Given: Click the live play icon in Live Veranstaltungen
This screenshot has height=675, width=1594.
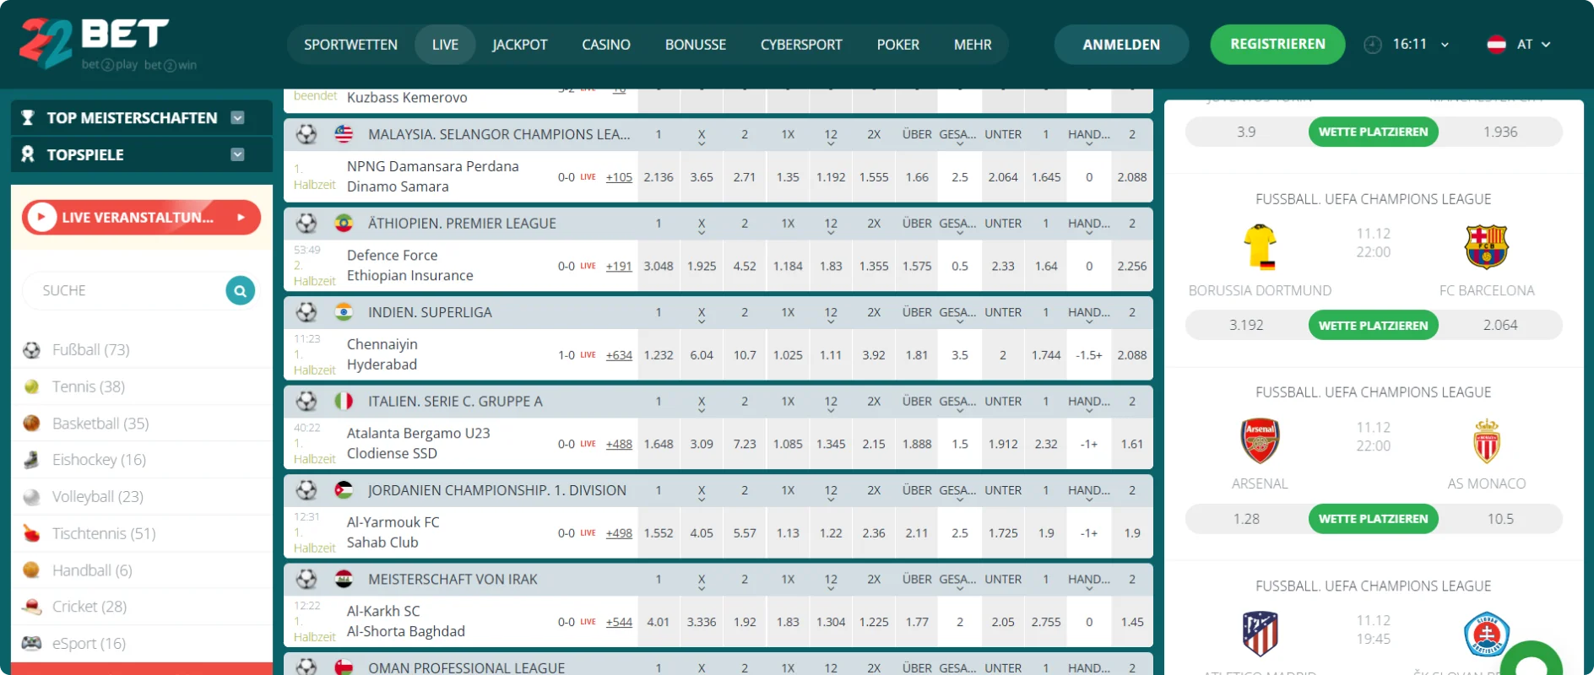Looking at the screenshot, I should pyautogui.click(x=41, y=218).
